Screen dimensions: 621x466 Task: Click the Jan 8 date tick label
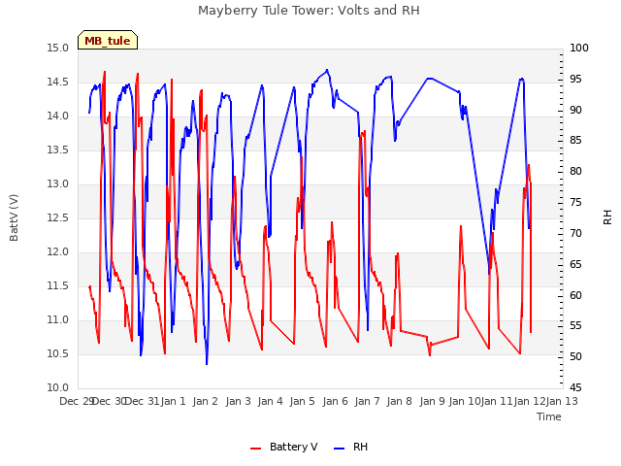[400, 401]
